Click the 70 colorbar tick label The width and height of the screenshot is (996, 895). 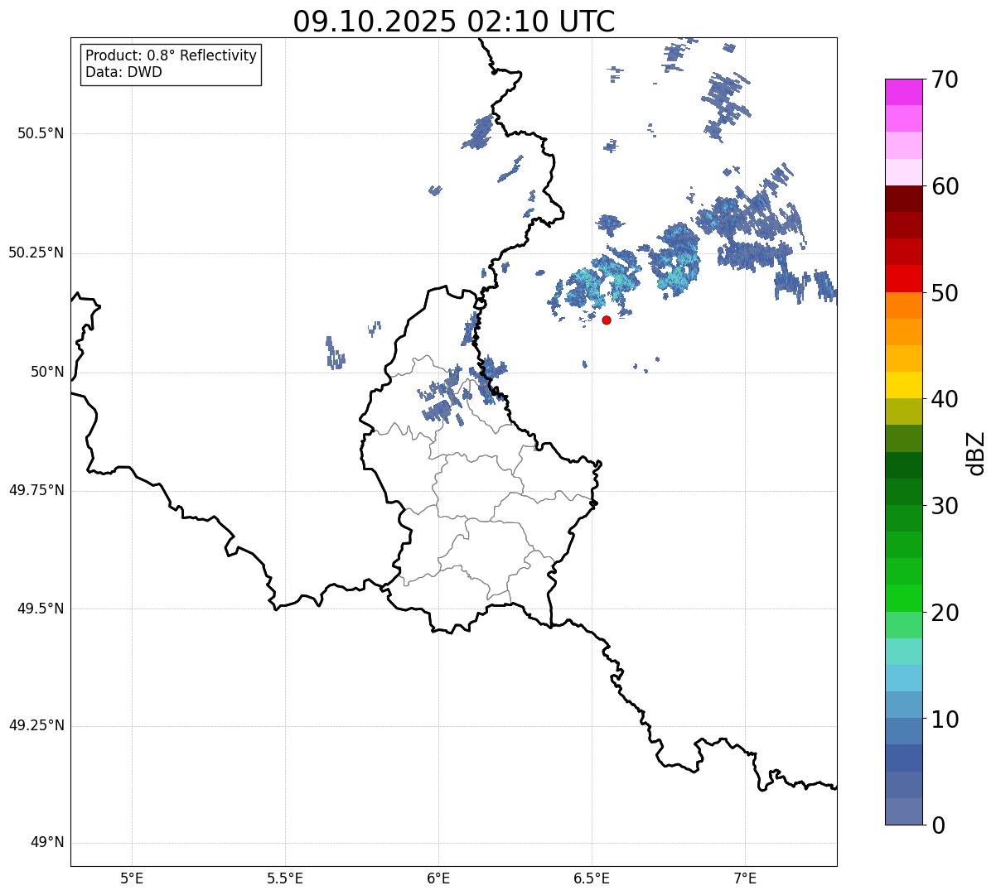coord(945,79)
